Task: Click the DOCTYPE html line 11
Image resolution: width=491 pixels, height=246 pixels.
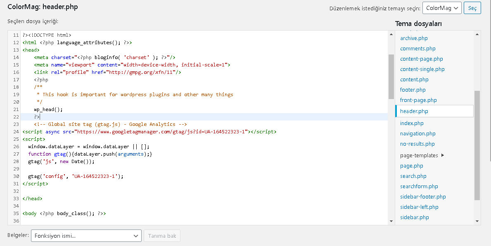Action: click(x=47, y=35)
